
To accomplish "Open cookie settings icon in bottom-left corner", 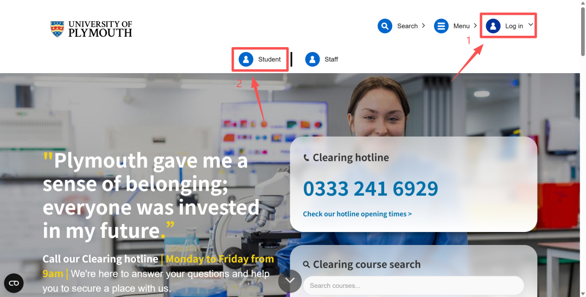I will coord(14,283).
